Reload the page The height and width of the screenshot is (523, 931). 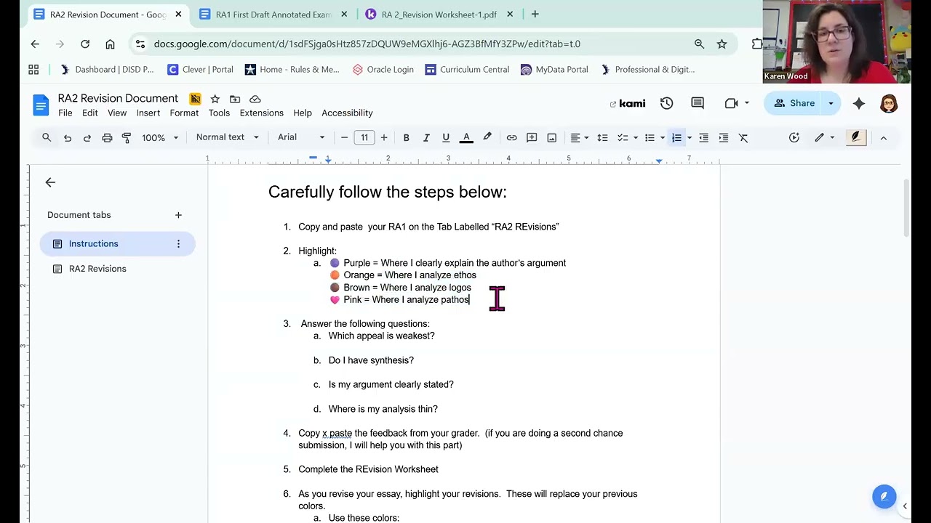point(85,44)
